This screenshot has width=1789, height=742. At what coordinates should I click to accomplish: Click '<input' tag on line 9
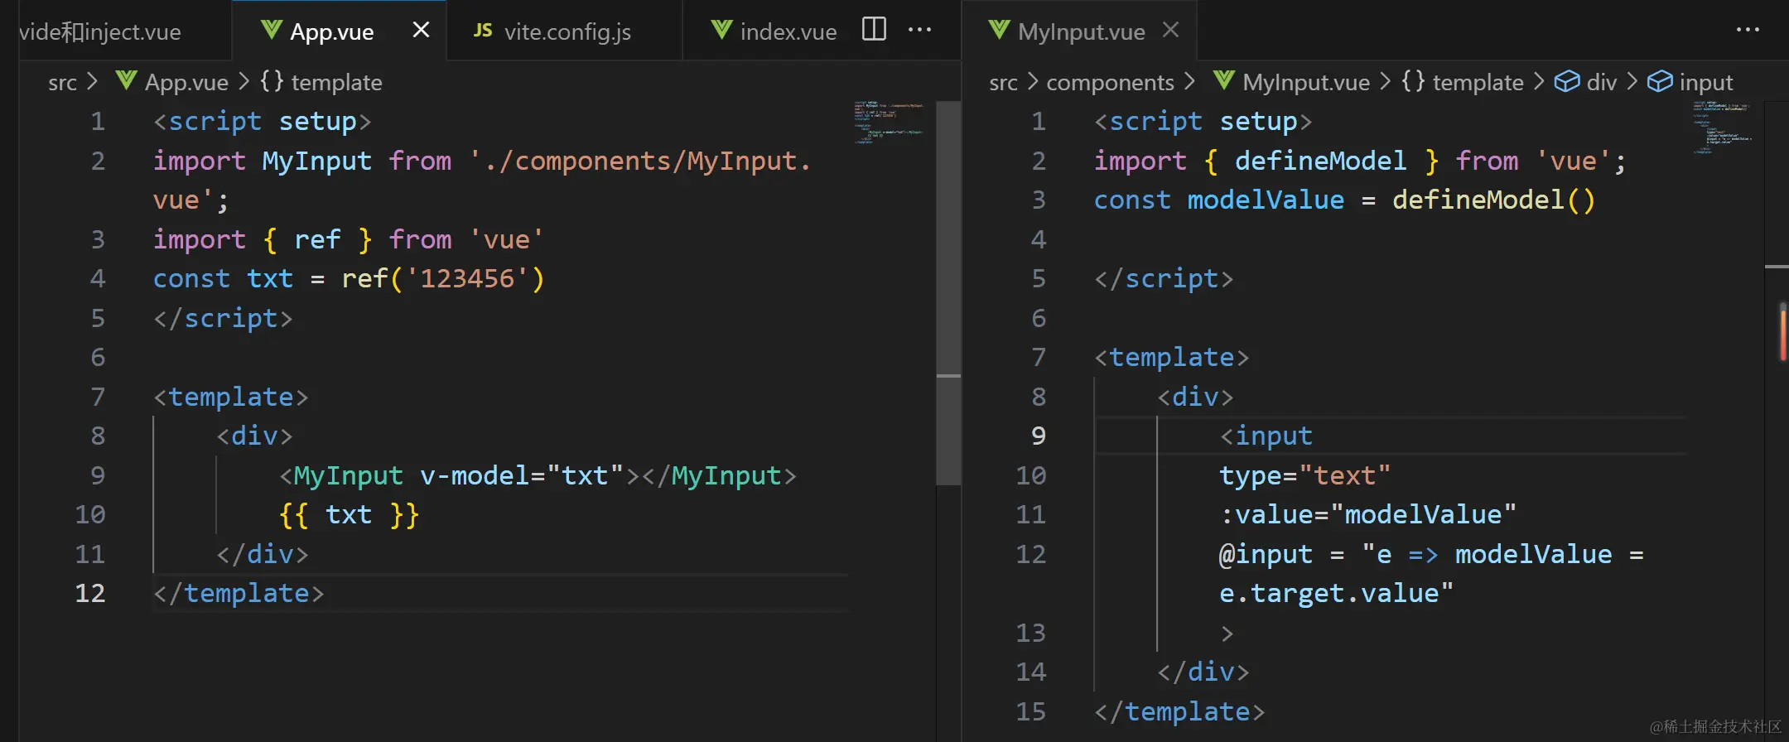pos(1266,436)
